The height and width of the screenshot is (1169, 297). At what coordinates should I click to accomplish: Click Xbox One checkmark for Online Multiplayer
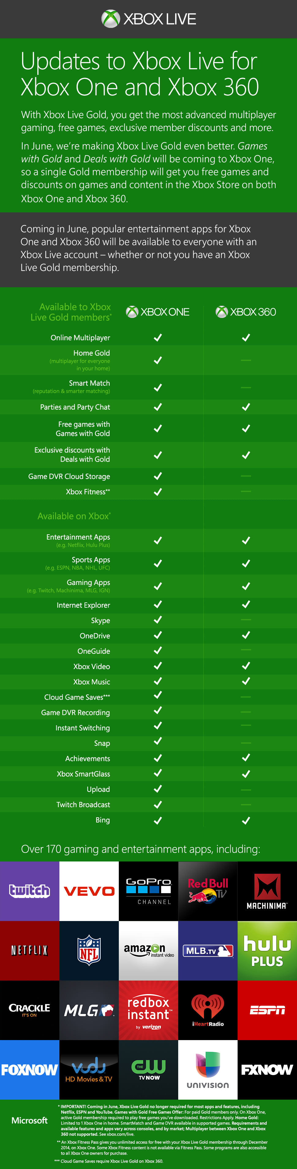[158, 338]
